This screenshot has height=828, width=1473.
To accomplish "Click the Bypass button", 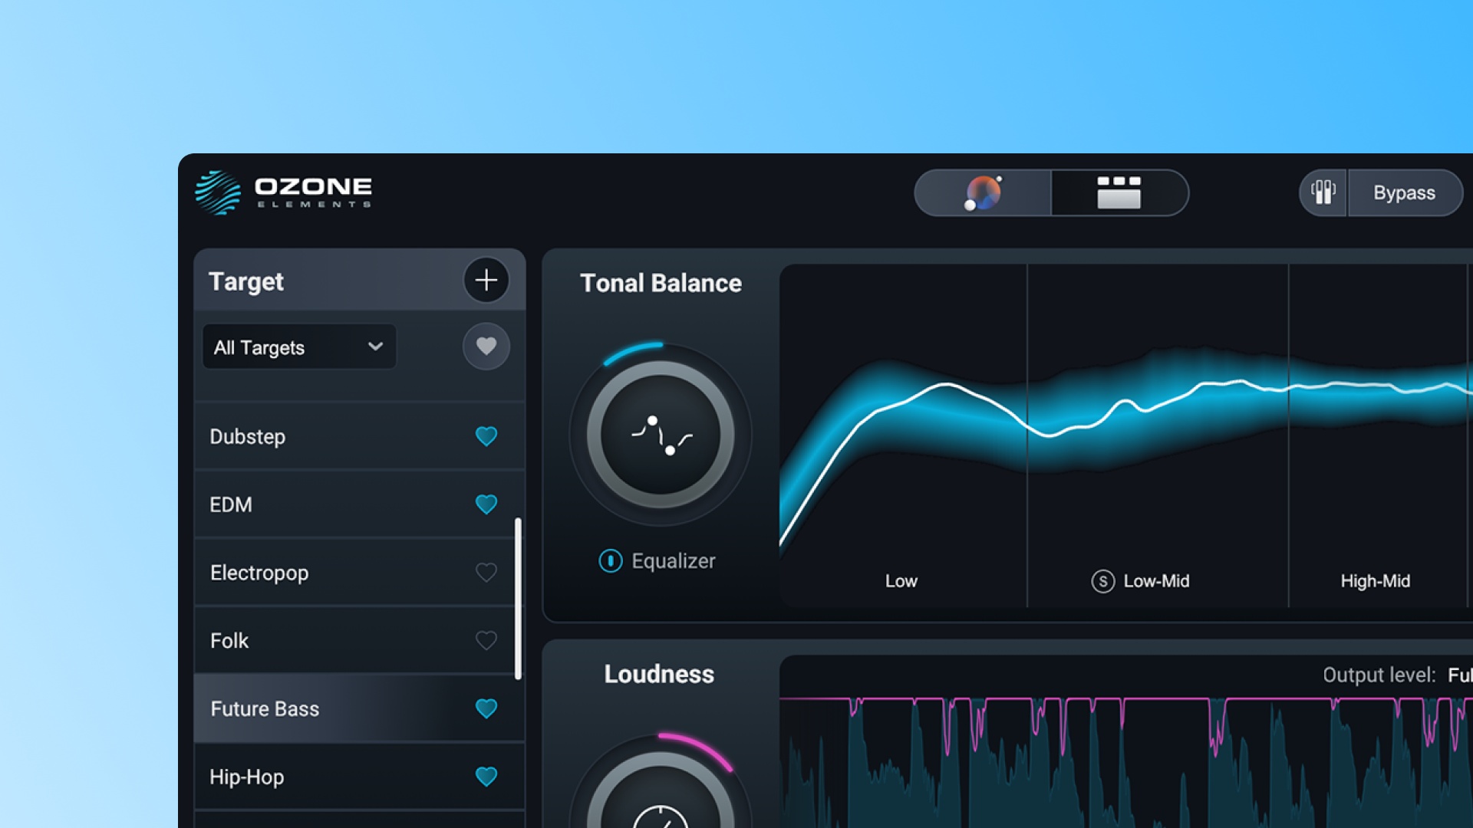I will click(x=1404, y=192).
